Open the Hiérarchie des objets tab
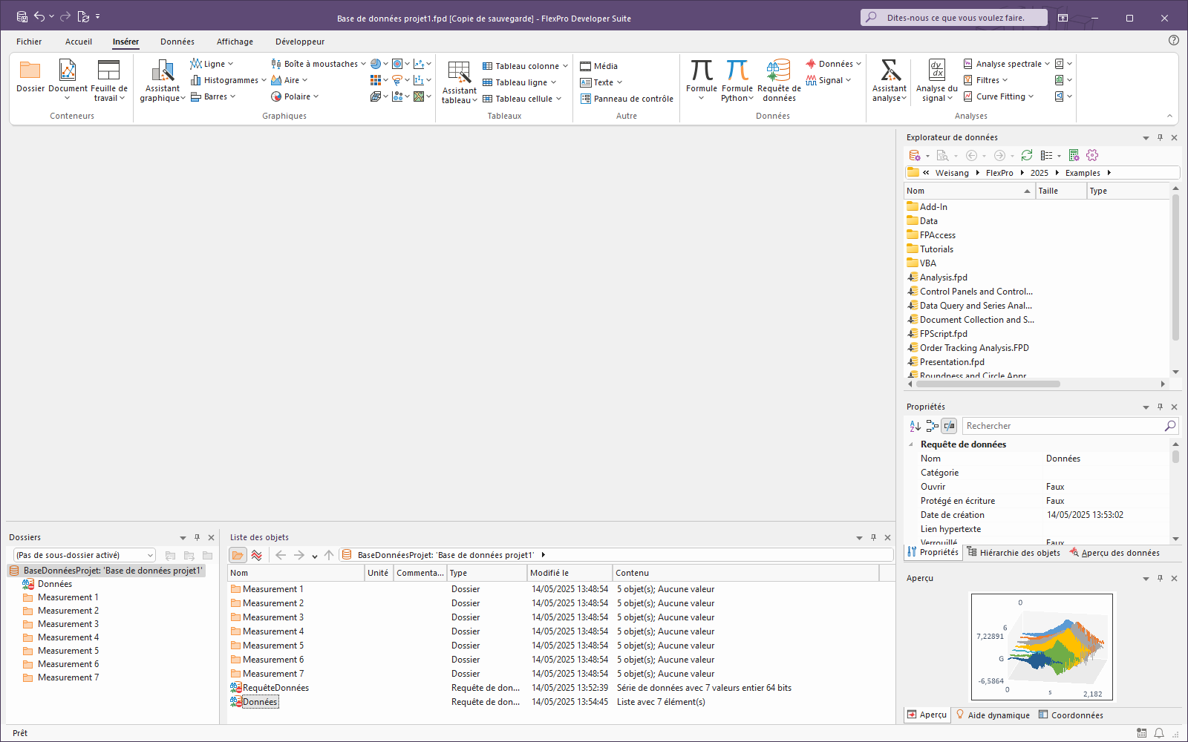 pyautogui.click(x=1014, y=553)
